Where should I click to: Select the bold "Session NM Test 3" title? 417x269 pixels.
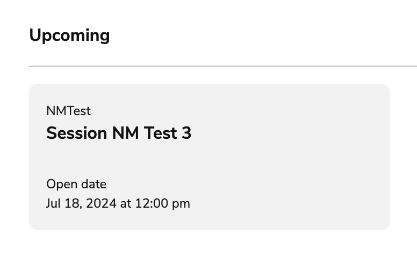click(x=119, y=133)
